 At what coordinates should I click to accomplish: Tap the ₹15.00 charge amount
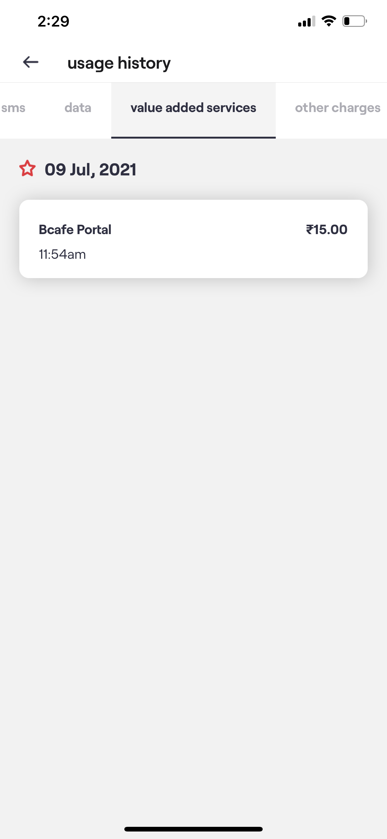(x=327, y=230)
